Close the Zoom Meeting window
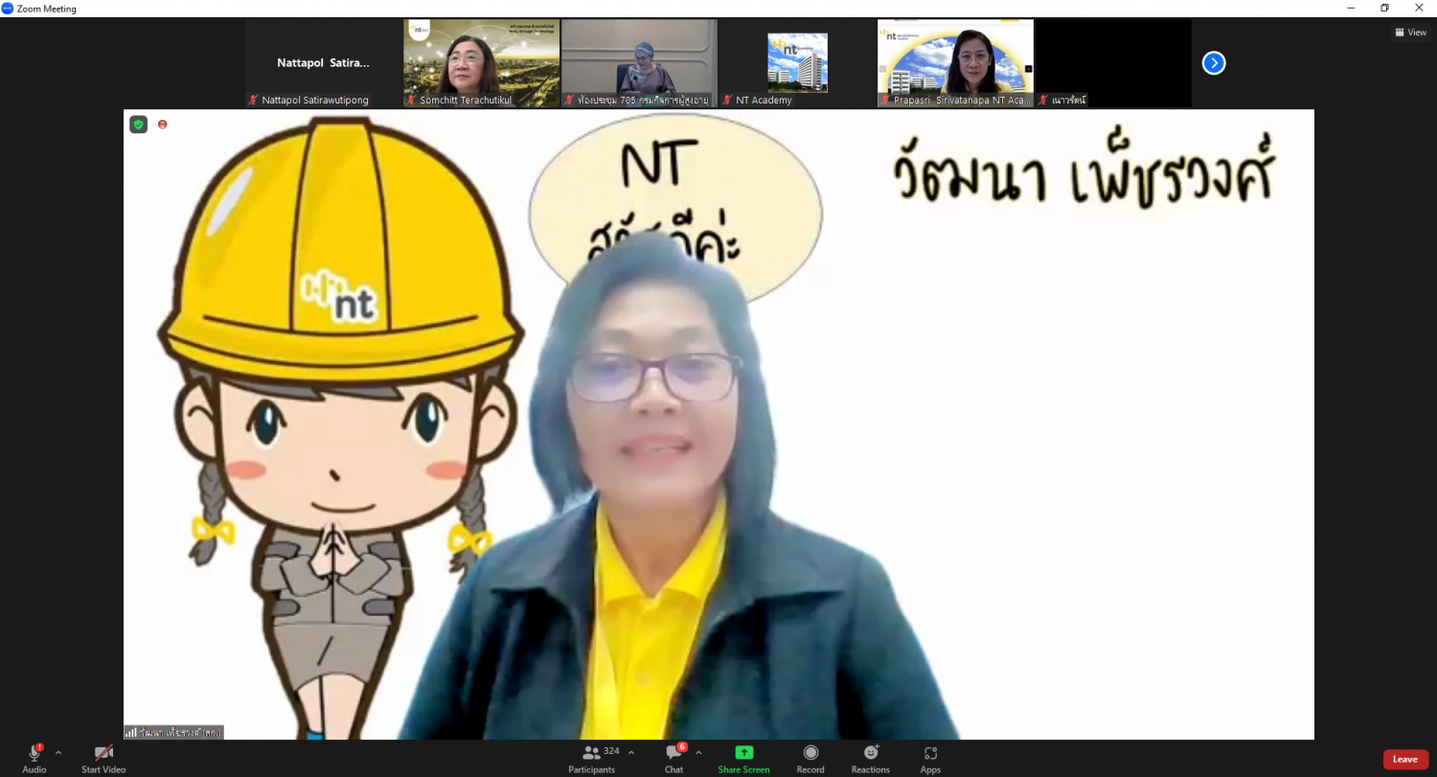Image resolution: width=1437 pixels, height=777 pixels. tap(1420, 9)
